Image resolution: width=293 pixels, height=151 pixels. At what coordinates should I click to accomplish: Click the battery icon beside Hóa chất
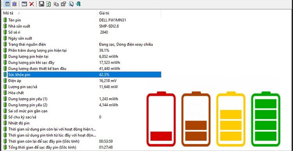(5, 93)
